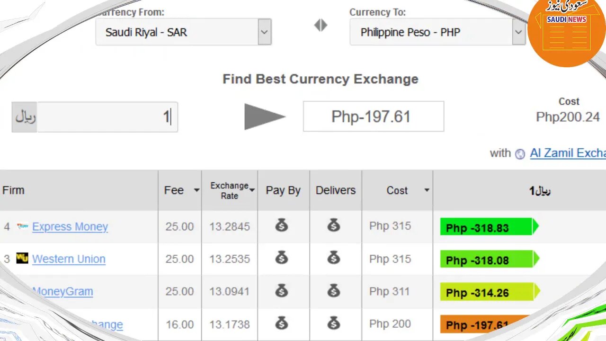Click the globe icon beside Al Zamil

click(520, 154)
